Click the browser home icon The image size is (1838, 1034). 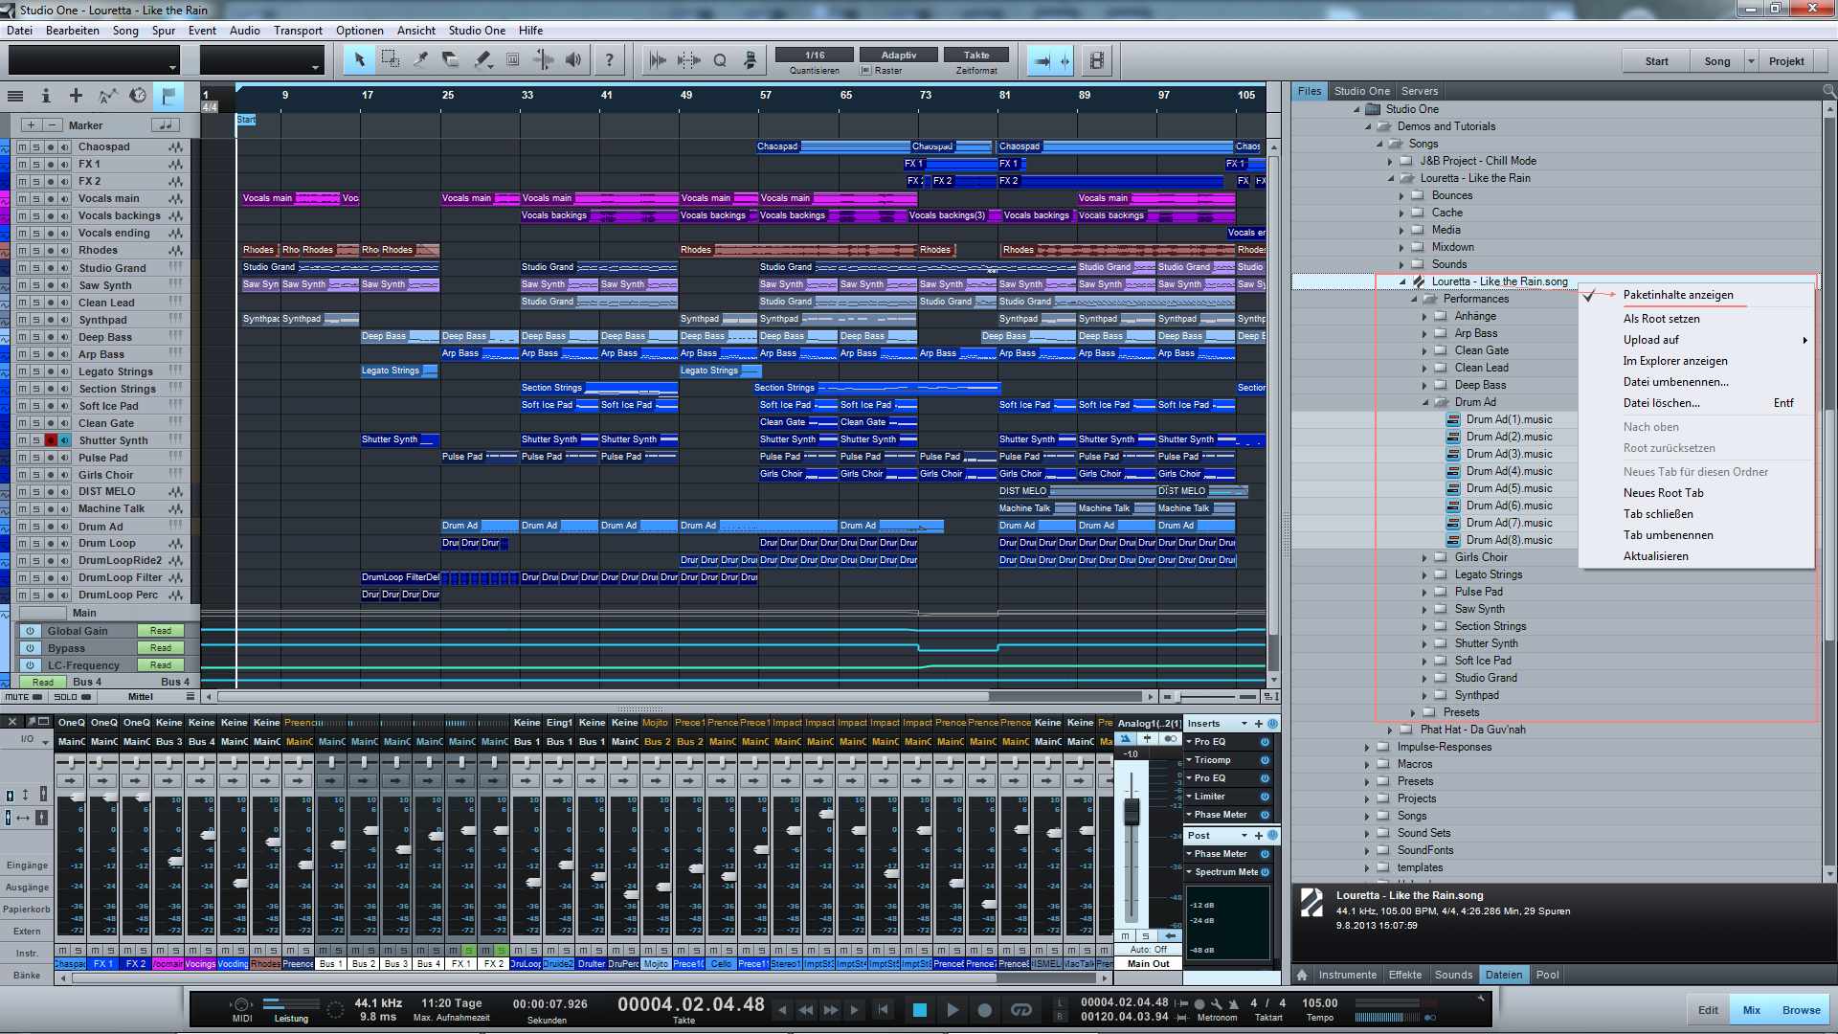point(1302,975)
